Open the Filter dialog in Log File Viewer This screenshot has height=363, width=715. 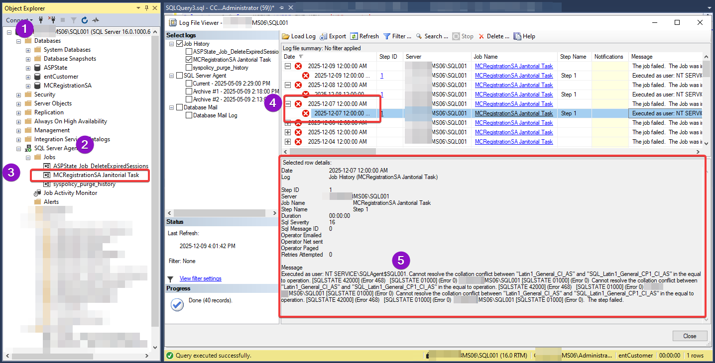coord(397,36)
